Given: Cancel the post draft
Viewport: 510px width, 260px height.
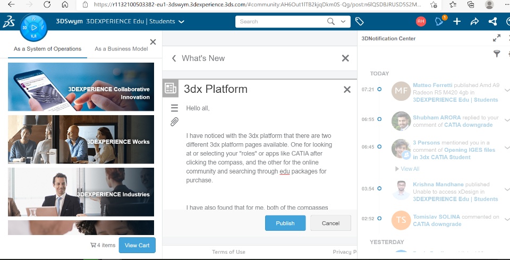Looking at the screenshot, I should pos(330,223).
